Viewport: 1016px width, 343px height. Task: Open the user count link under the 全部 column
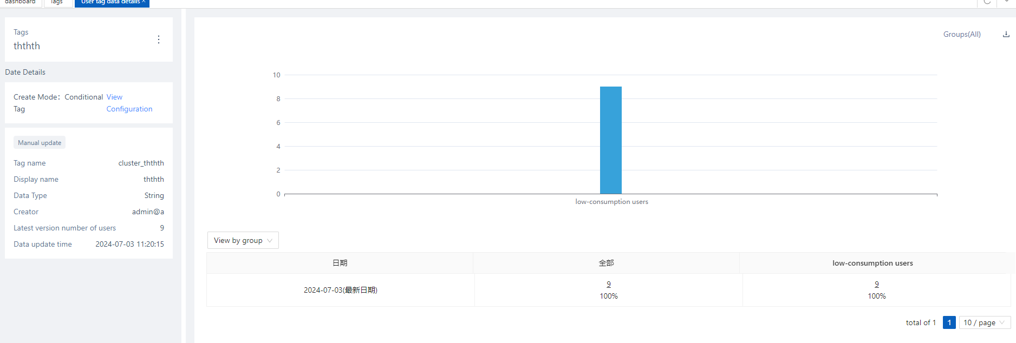[x=609, y=284]
